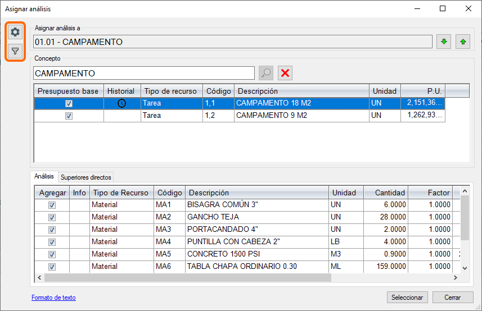
Task: Sort by Factor column header
Action: click(x=430, y=193)
